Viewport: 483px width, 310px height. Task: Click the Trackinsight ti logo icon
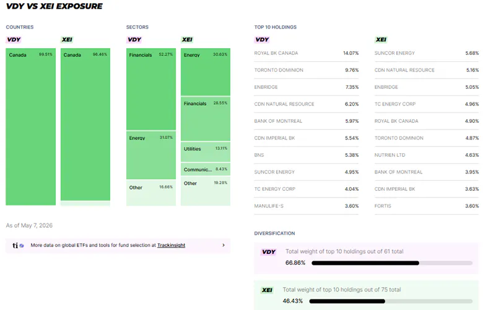click(18, 245)
